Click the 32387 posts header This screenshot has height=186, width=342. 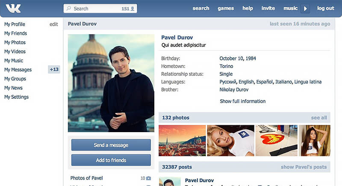(177, 167)
